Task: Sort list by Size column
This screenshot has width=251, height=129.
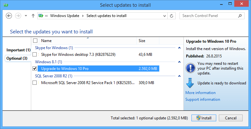Action: coord(148,41)
